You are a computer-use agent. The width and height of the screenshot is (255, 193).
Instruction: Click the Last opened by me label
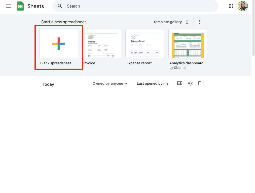153,83
